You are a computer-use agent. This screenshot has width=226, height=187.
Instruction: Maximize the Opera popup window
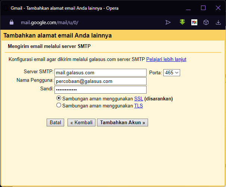203,8
